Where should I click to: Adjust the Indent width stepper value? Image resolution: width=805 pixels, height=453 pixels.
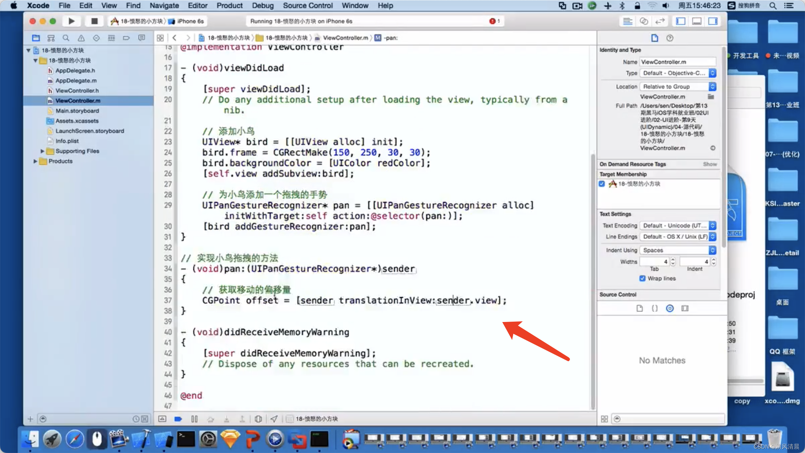tap(713, 261)
